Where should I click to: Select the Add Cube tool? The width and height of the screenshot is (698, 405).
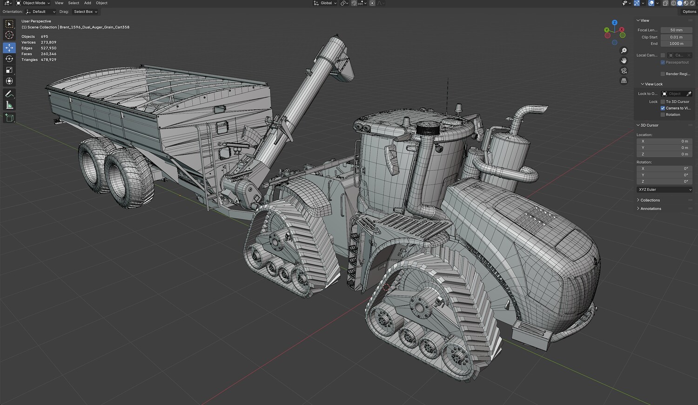tap(9, 118)
